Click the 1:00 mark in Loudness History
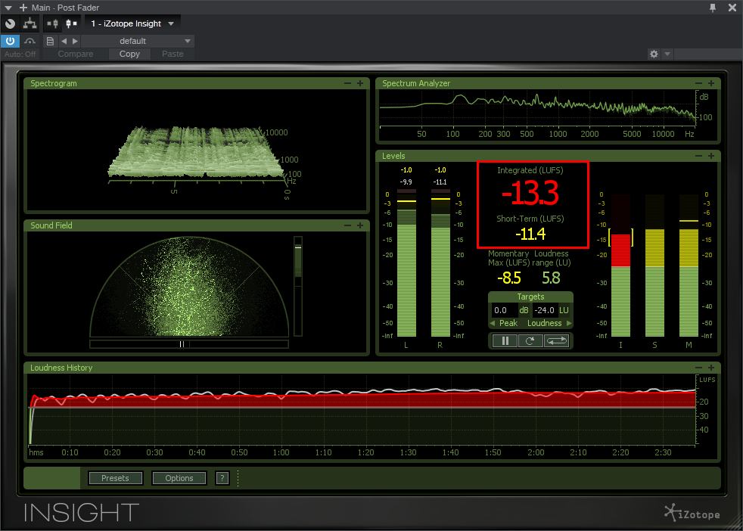Image resolution: width=743 pixels, height=531 pixels. pyautogui.click(x=281, y=452)
